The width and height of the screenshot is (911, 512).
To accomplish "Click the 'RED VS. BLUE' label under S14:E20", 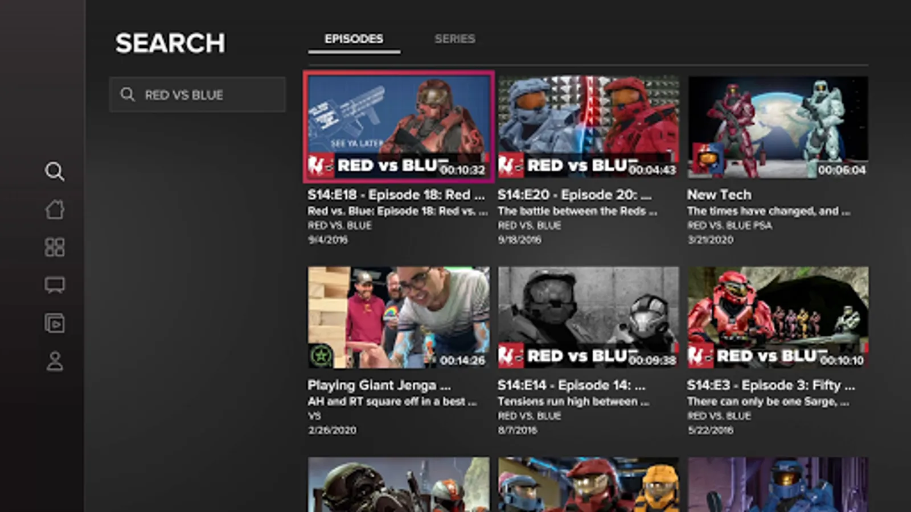I will 530,225.
